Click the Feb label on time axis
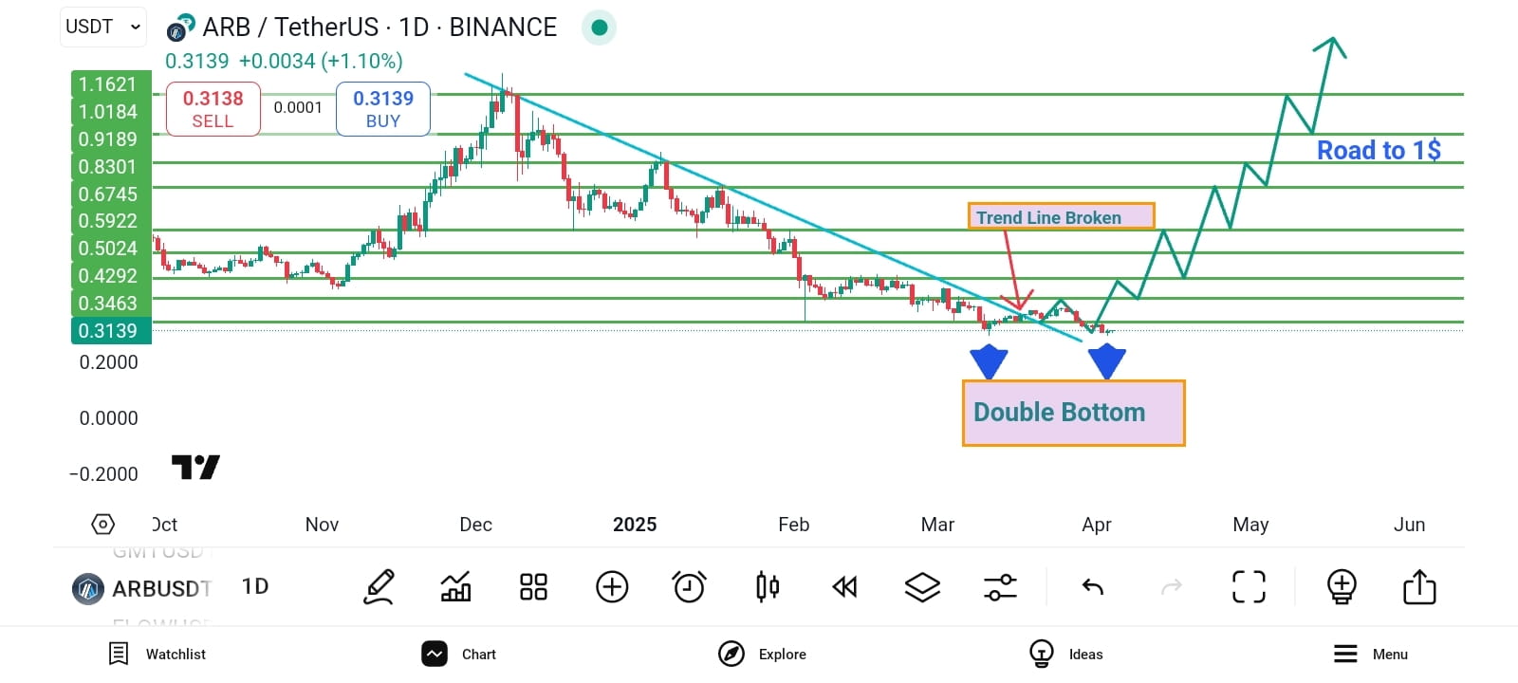Viewport: 1518px width, 683px height. coord(794,525)
